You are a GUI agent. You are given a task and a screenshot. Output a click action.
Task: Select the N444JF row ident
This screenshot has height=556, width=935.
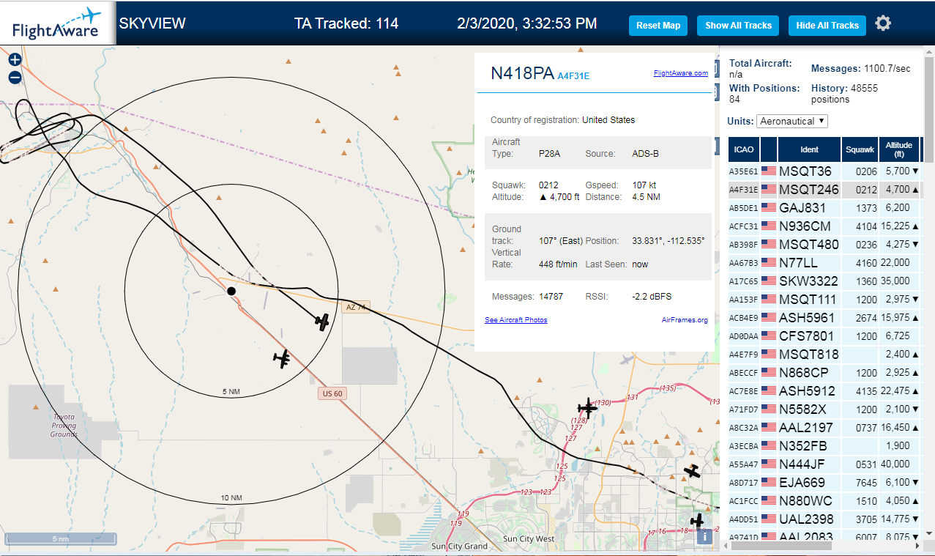coord(802,464)
